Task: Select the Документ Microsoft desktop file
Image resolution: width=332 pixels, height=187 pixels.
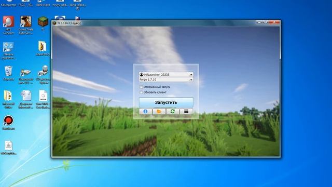Action: click(x=26, y=99)
